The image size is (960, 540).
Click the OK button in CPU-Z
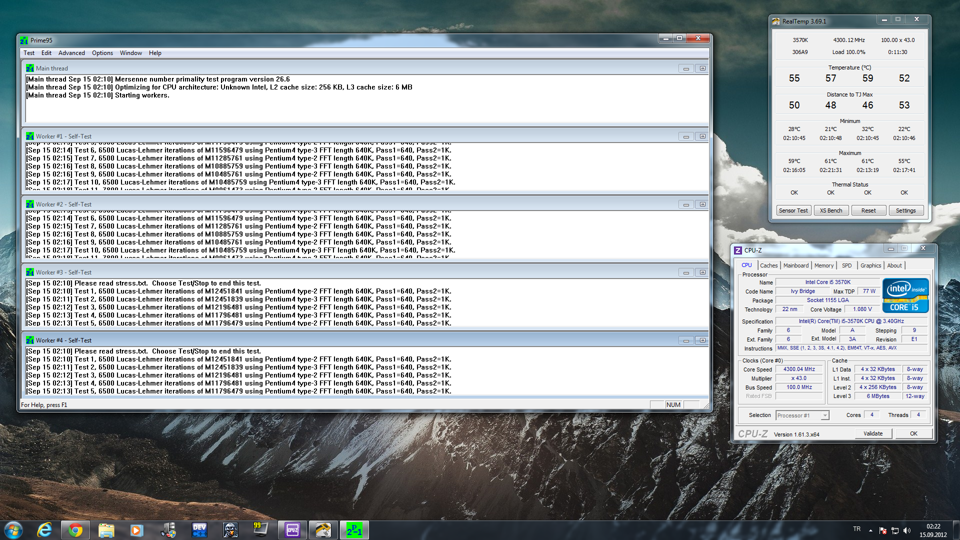pos(913,433)
